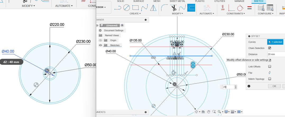The width and height of the screenshot is (285, 117).
Task: Enable the Match Topology checkbox
Action: 270,79
